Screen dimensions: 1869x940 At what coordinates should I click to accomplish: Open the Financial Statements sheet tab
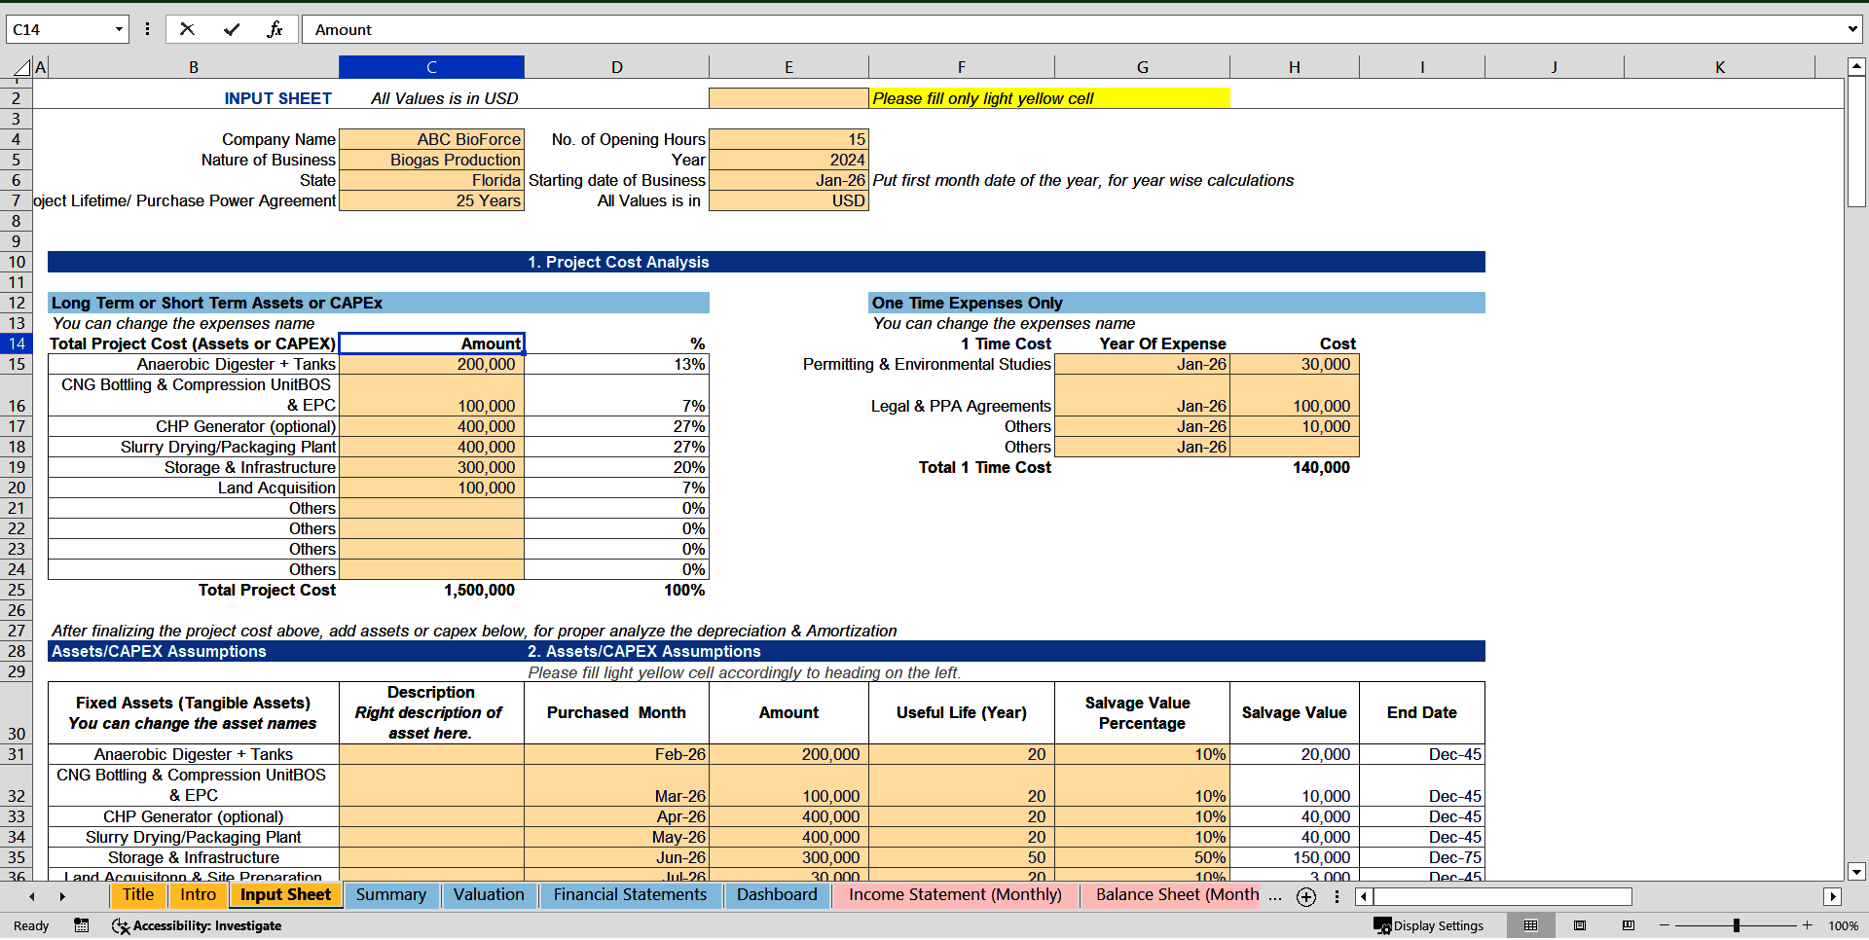[630, 895]
